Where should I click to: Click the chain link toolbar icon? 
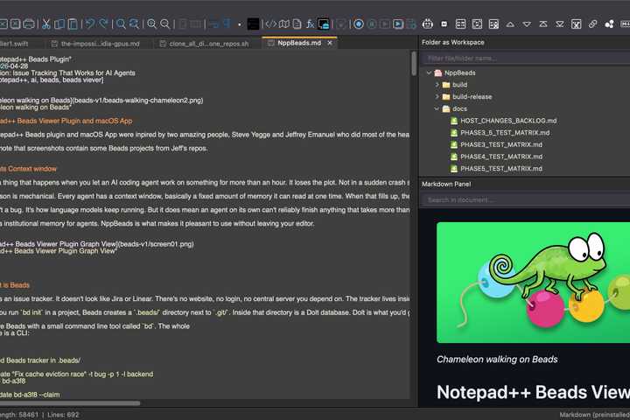(592, 24)
